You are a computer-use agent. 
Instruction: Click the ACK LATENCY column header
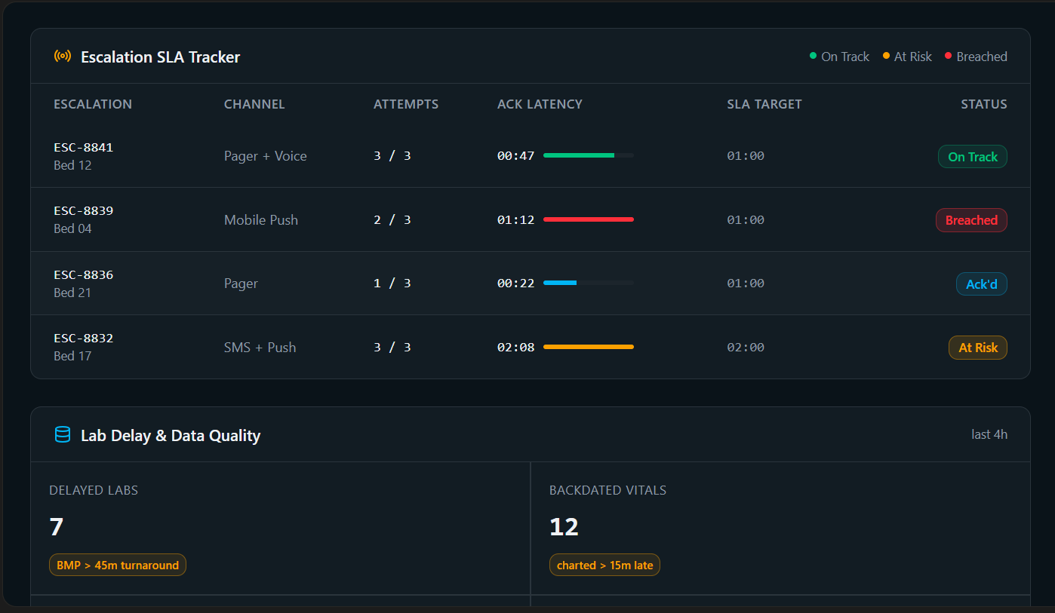click(540, 104)
